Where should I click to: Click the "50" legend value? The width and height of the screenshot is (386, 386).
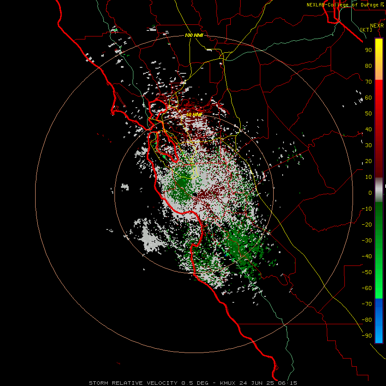coord(368,114)
